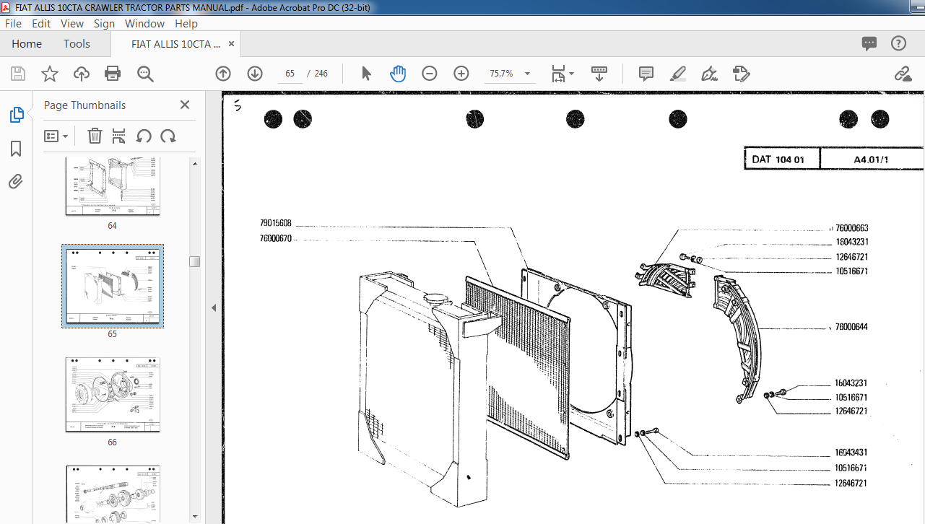Open the Window menu
925x524 pixels.
pyautogui.click(x=144, y=24)
